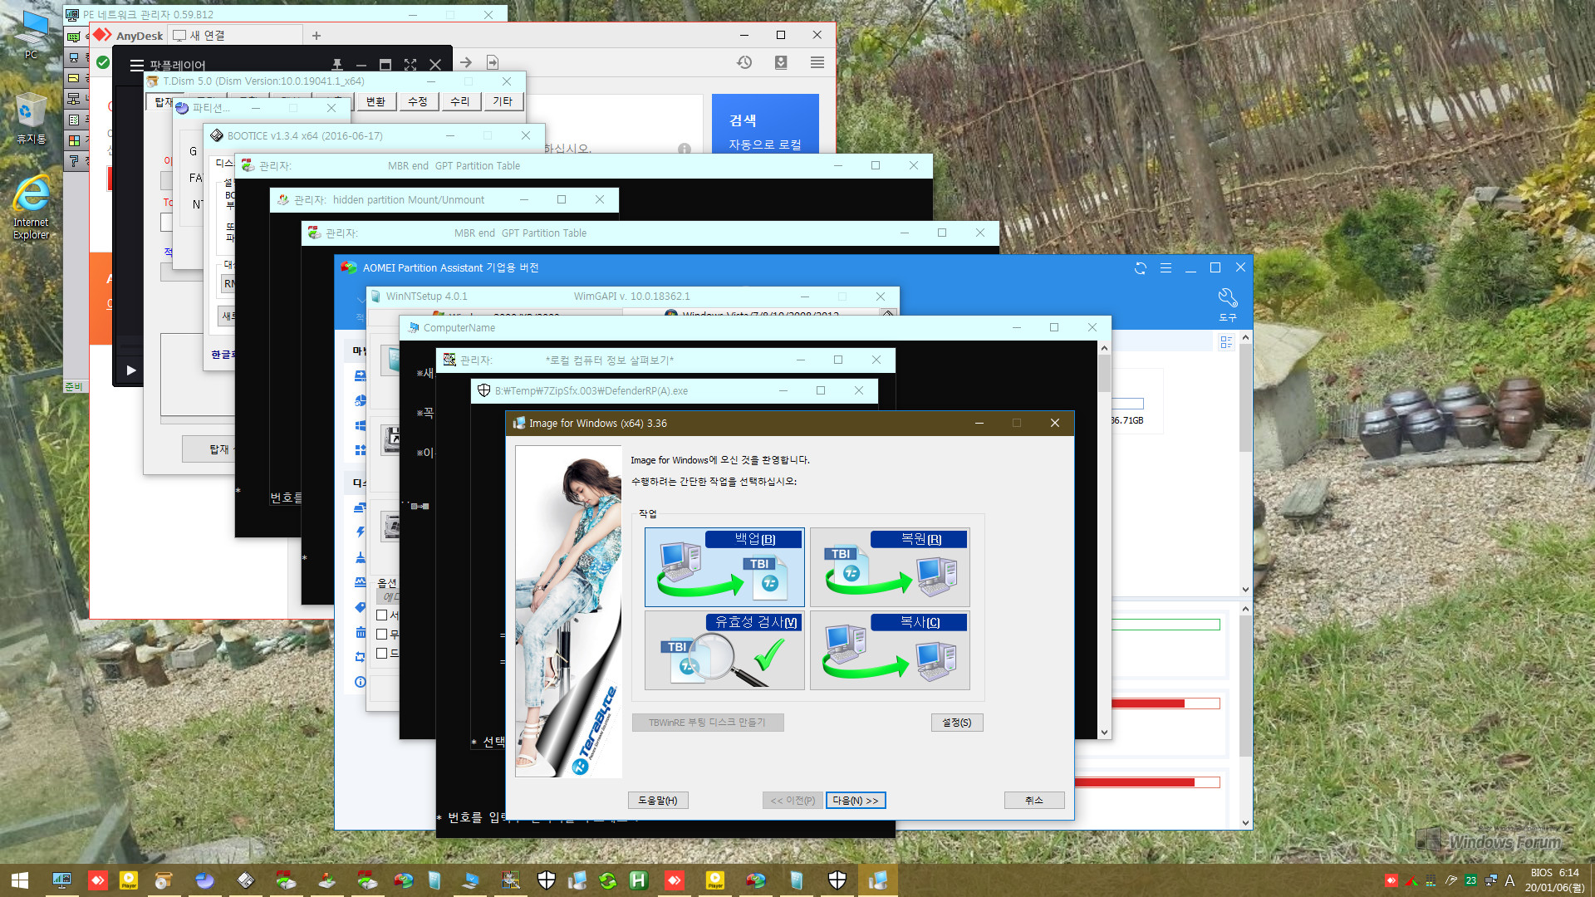Click the network computers tray icon
1595x897 pixels.
pos(1491,880)
